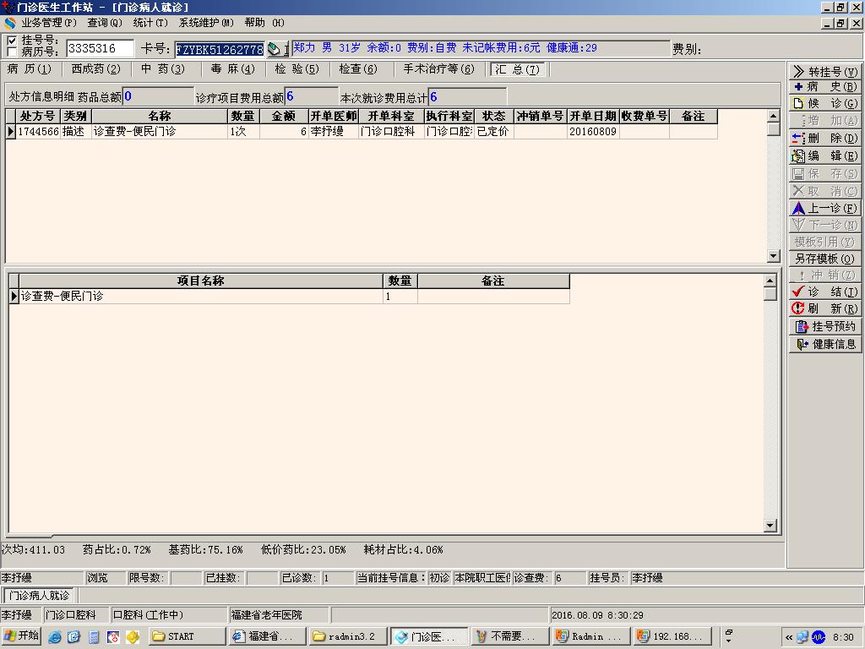
Task: Click the 本次就诊费用总计 total field
Action: tap(466, 97)
